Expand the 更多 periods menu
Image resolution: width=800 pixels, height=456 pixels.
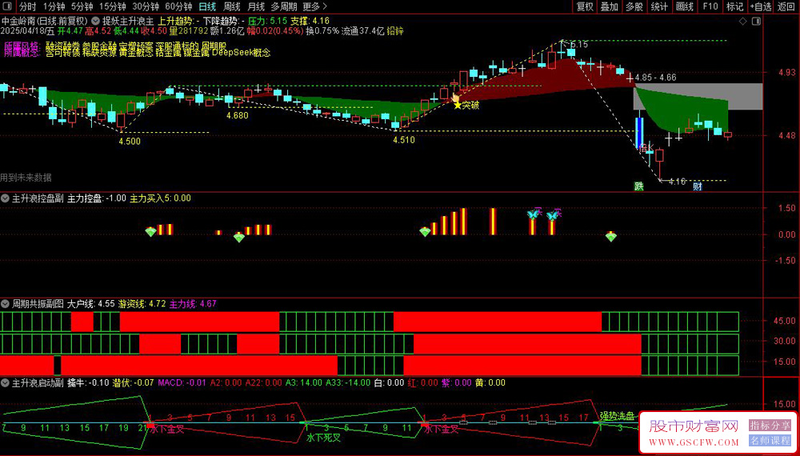tap(314, 6)
